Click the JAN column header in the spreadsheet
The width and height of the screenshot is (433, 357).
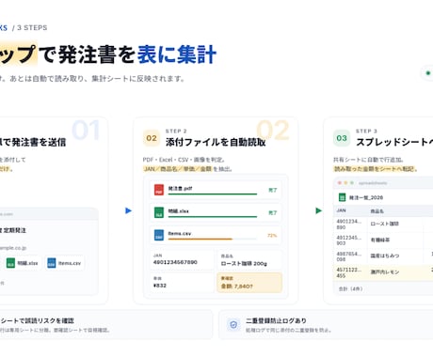pos(341,210)
